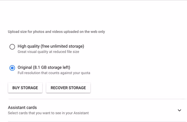
Task: Click "in your Assistant" at subtitle end
Action: coord(77,113)
